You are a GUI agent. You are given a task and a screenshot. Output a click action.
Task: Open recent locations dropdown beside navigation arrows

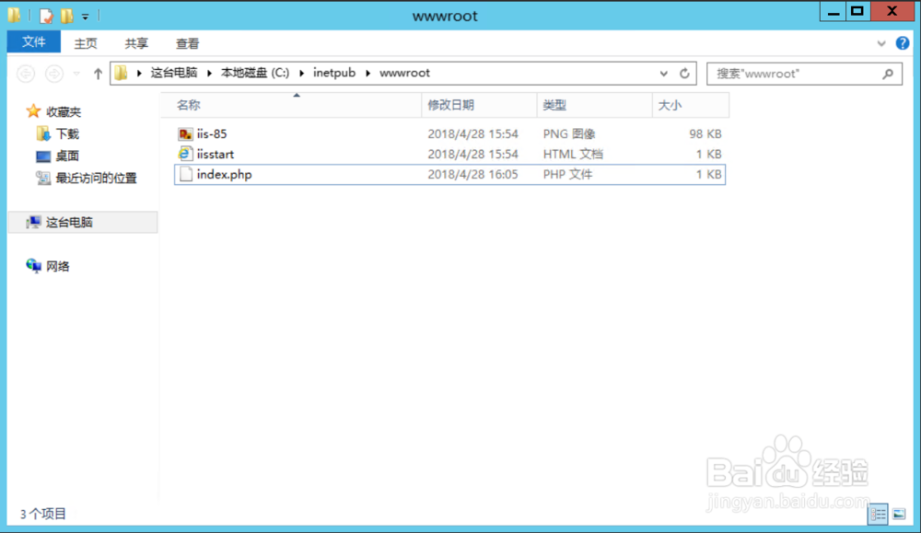(x=76, y=74)
